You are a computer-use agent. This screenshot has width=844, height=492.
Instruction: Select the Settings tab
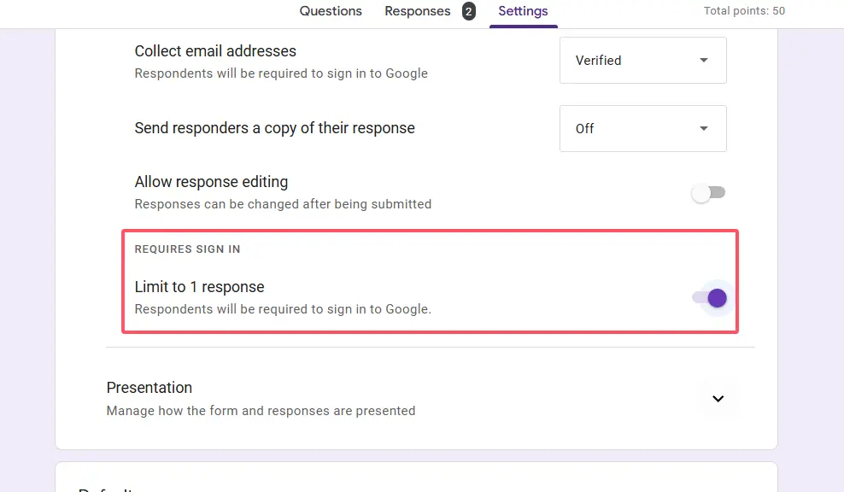click(x=523, y=11)
